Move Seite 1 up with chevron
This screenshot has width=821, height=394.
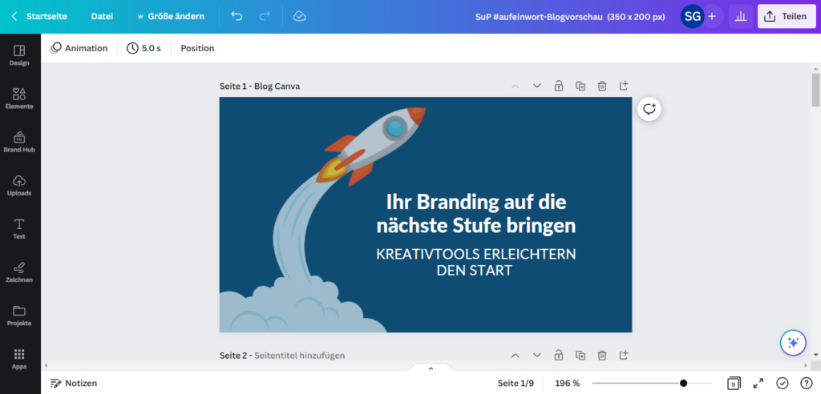(516, 86)
